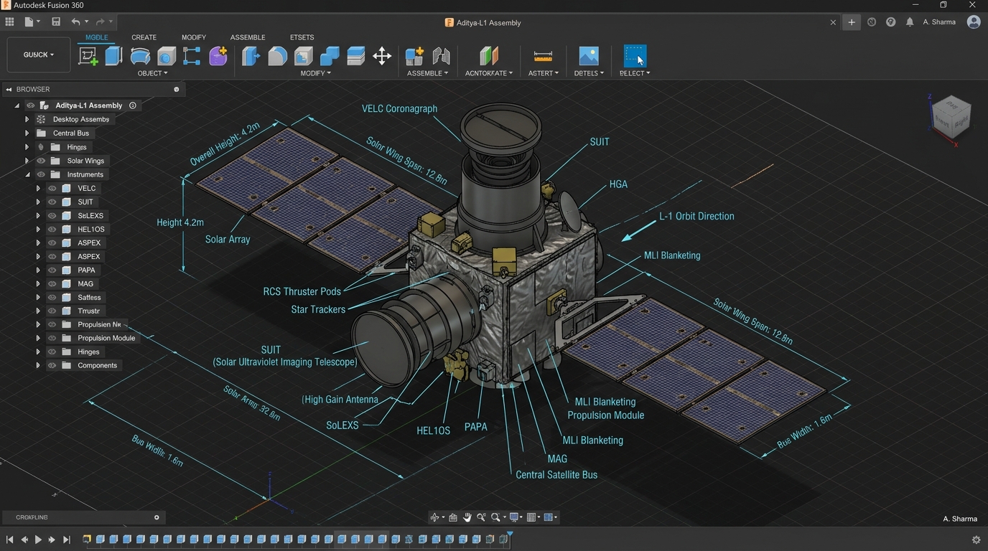
Task: Click the Save icon in title toolbar
Action: click(56, 22)
